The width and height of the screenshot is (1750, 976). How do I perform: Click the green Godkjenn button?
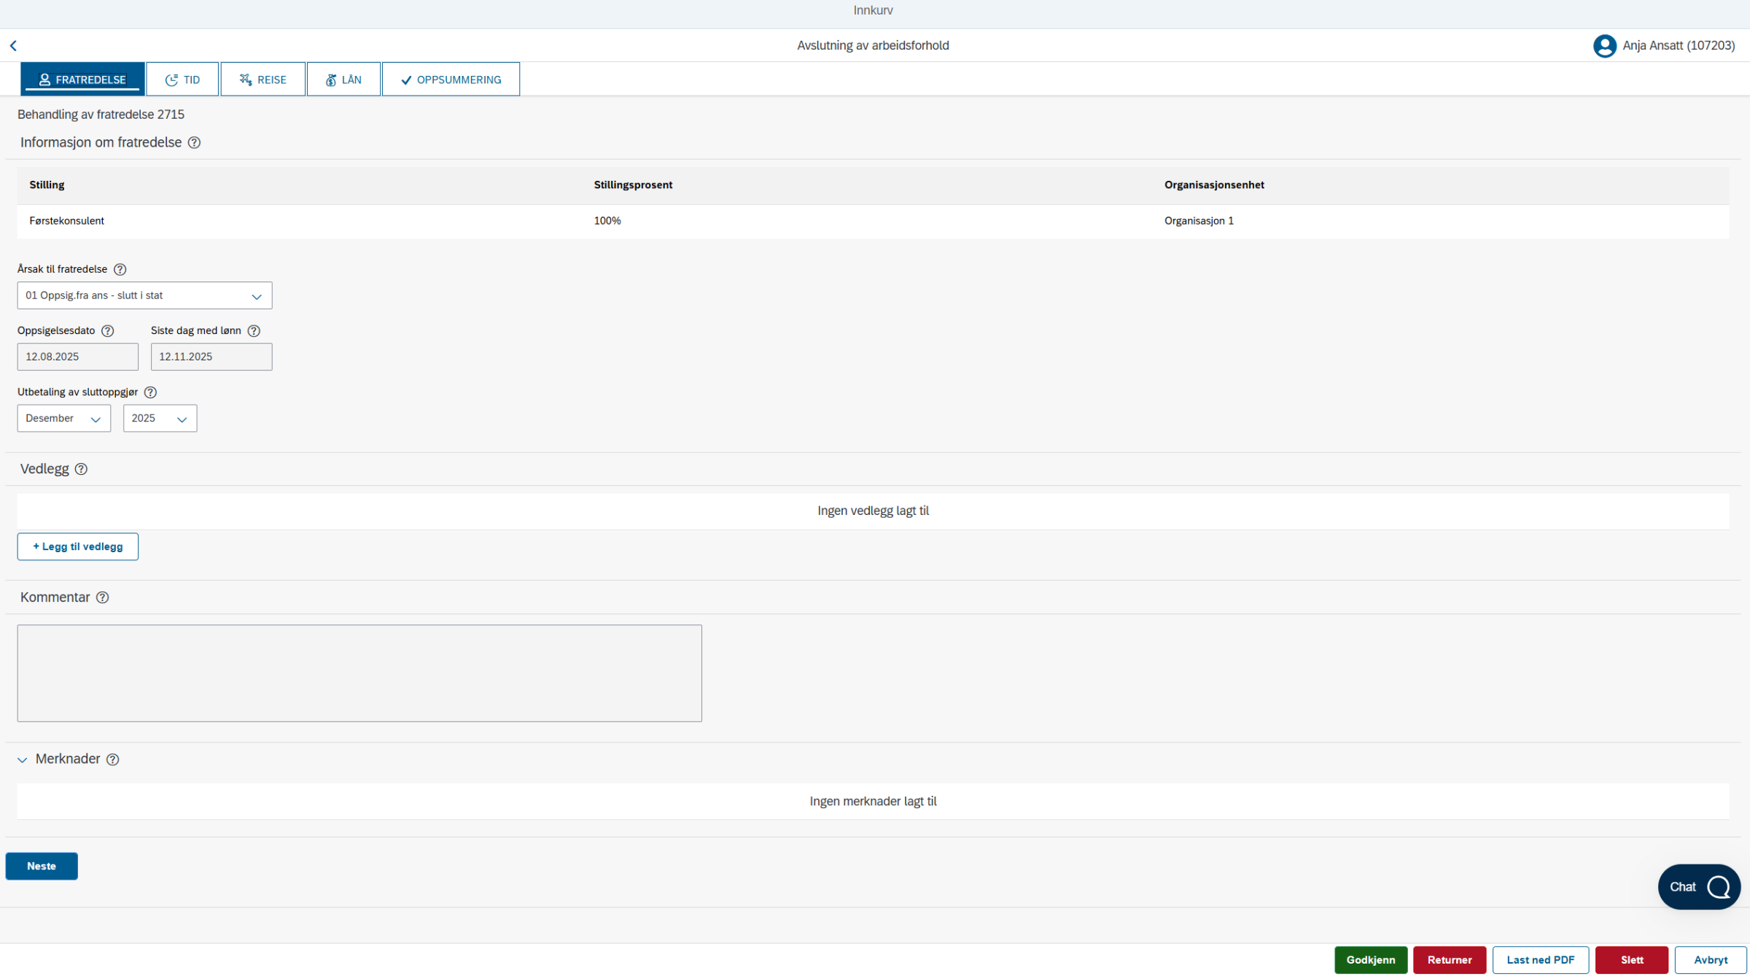pos(1371,960)
